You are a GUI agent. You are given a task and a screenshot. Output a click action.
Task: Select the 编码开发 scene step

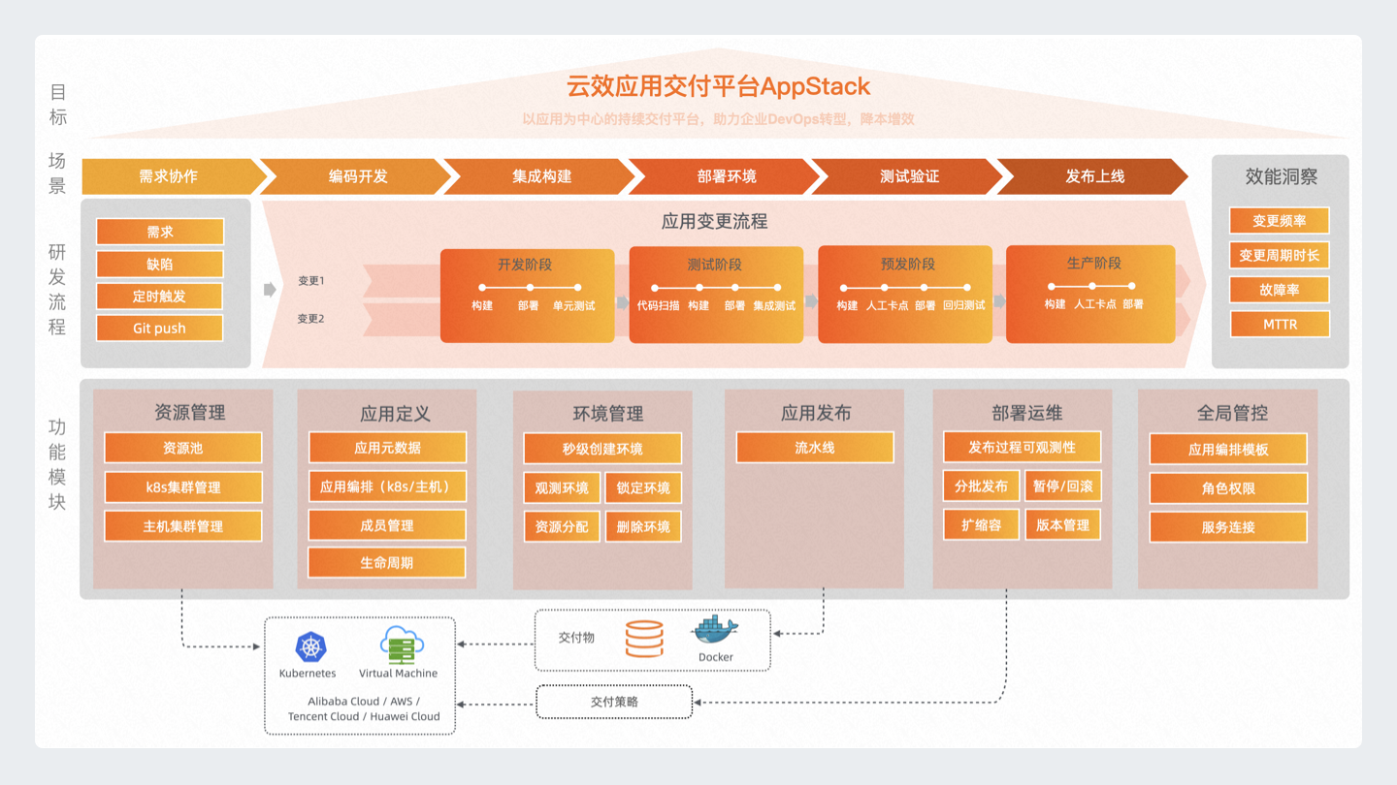coord(357,176)
